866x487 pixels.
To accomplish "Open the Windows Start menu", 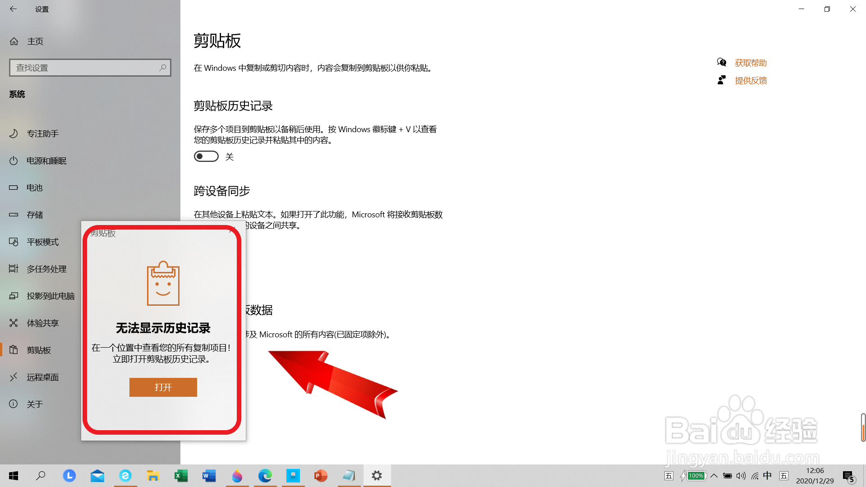I will 14,476.
